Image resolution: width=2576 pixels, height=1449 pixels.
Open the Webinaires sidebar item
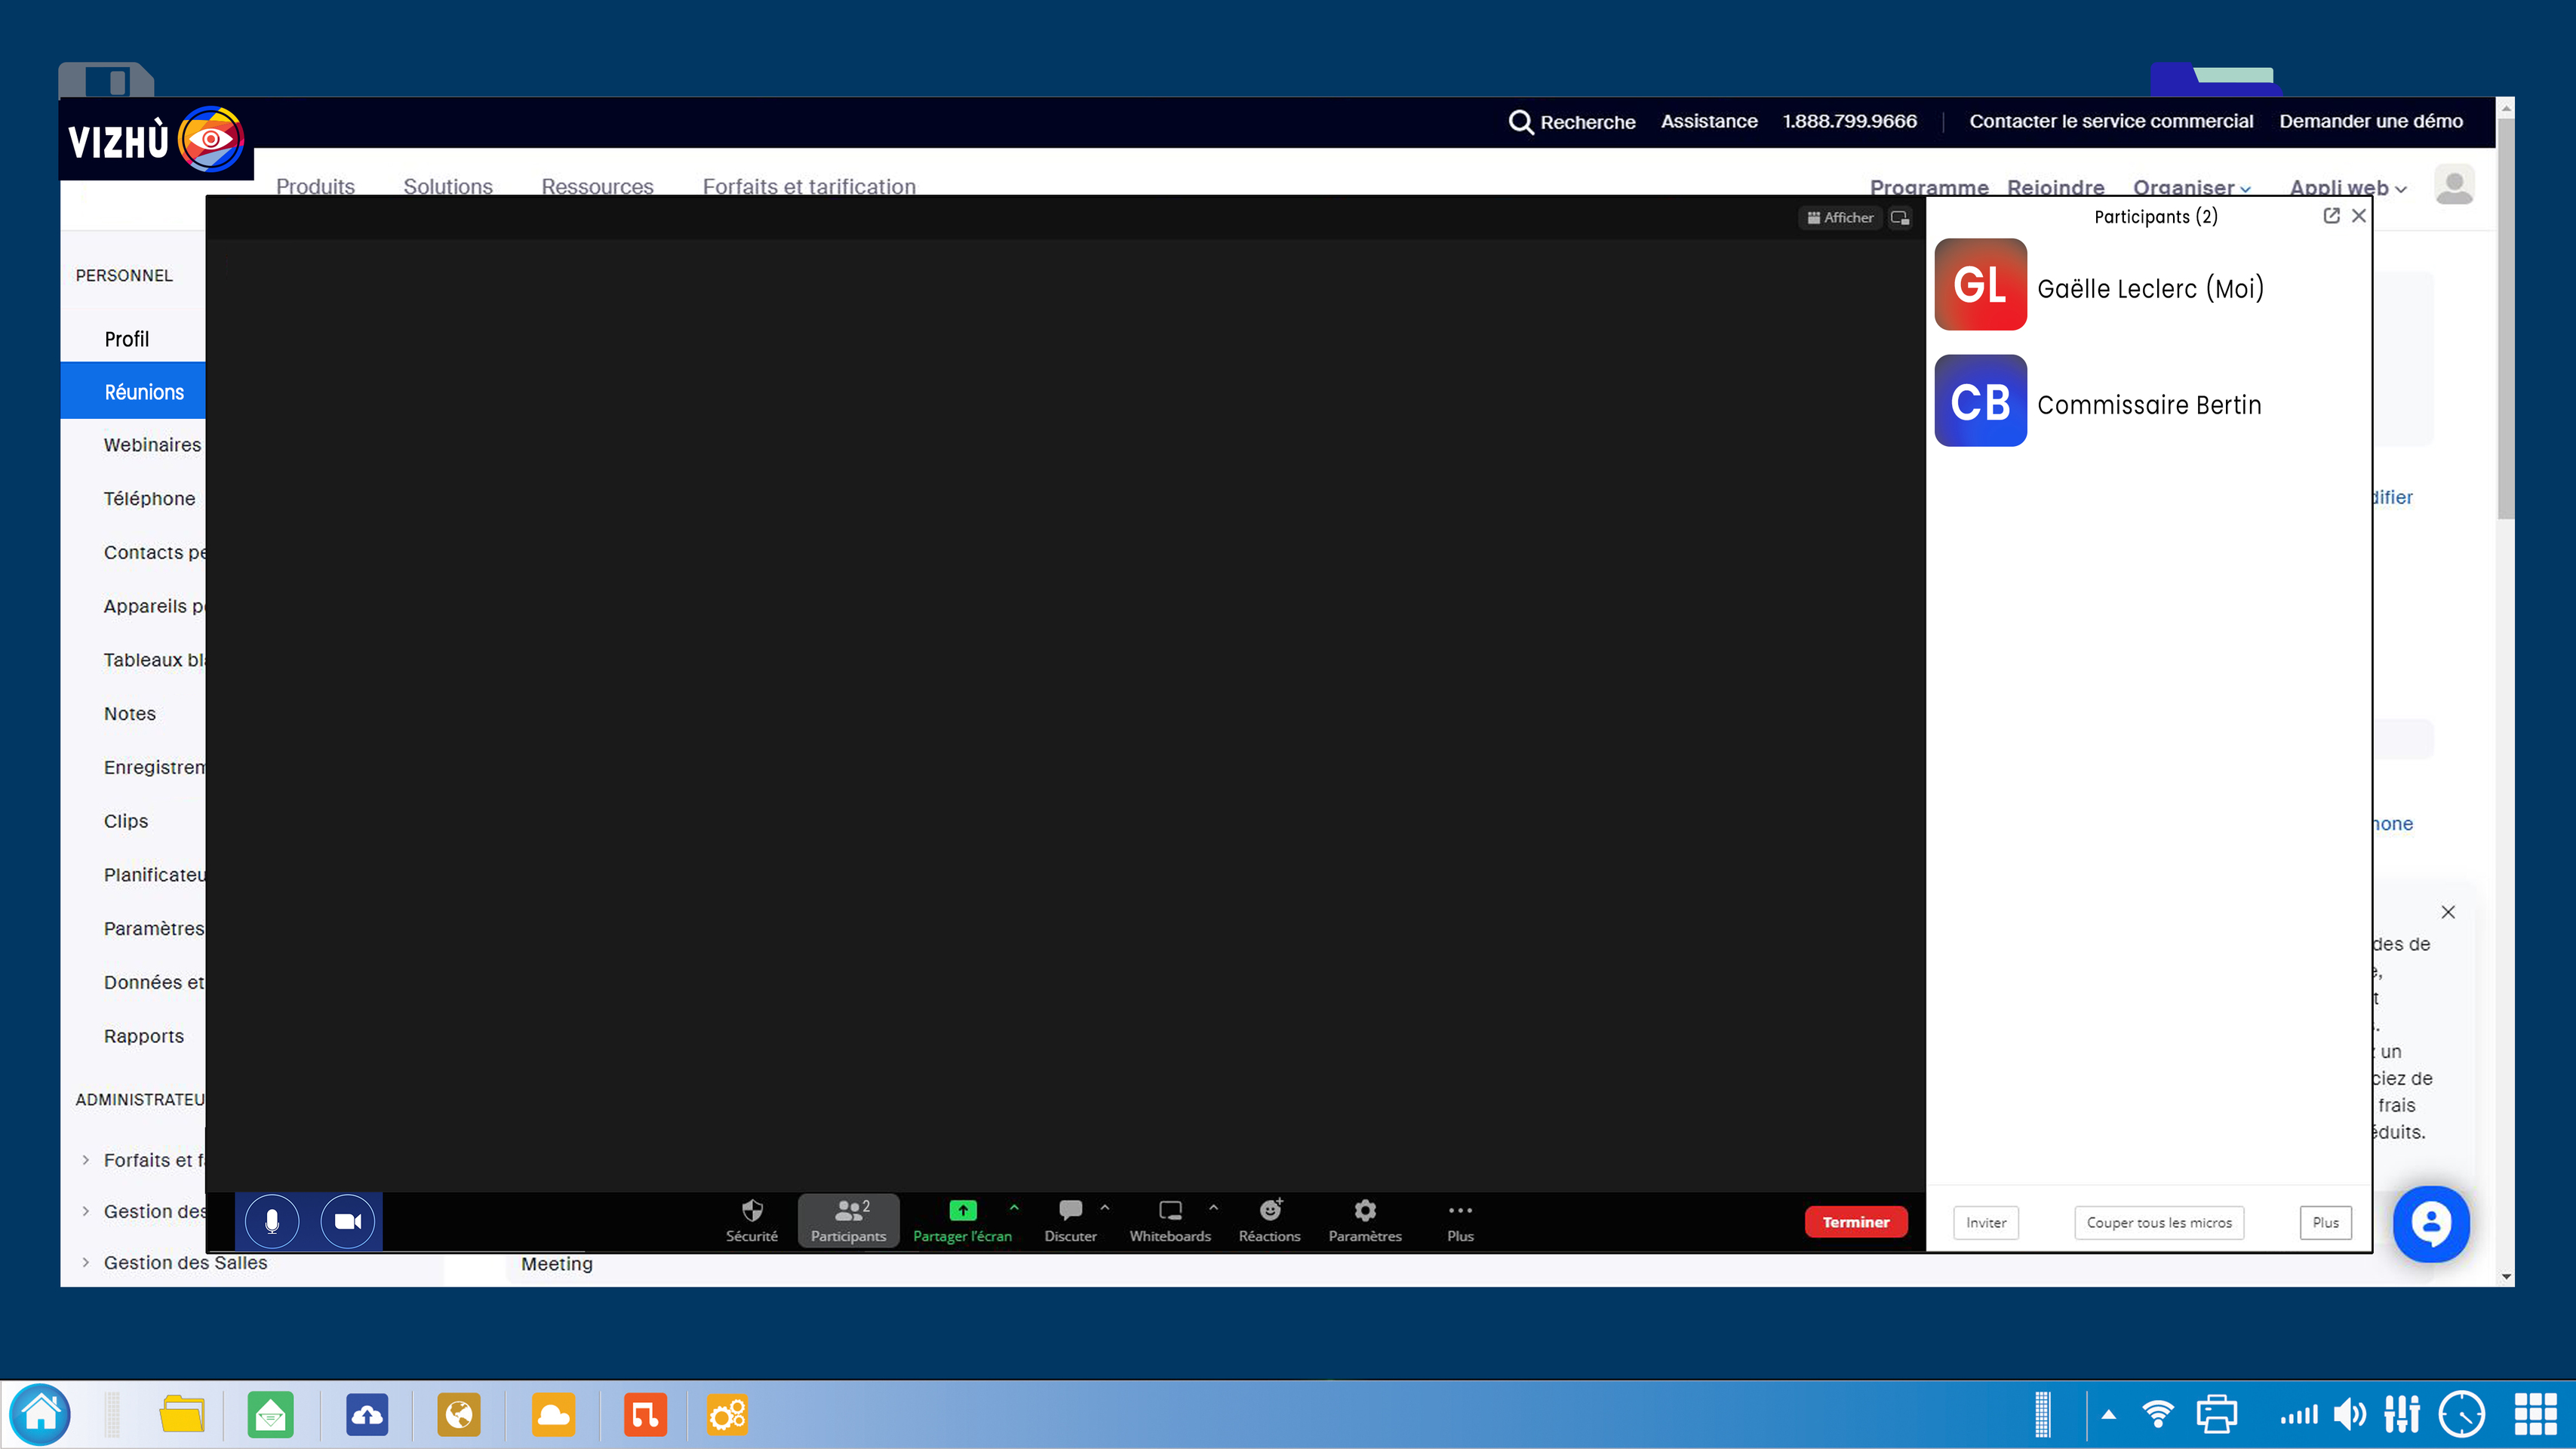[152, 445]
